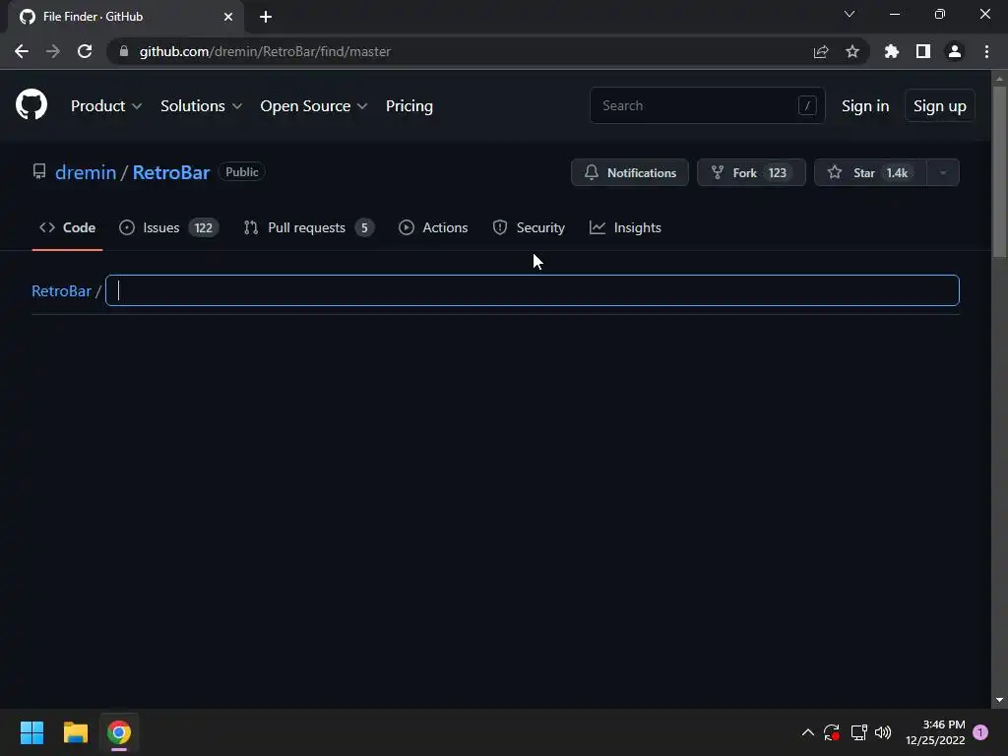Click the Notifications bell button
The image size is (1008, 756).
coord(629,172)
